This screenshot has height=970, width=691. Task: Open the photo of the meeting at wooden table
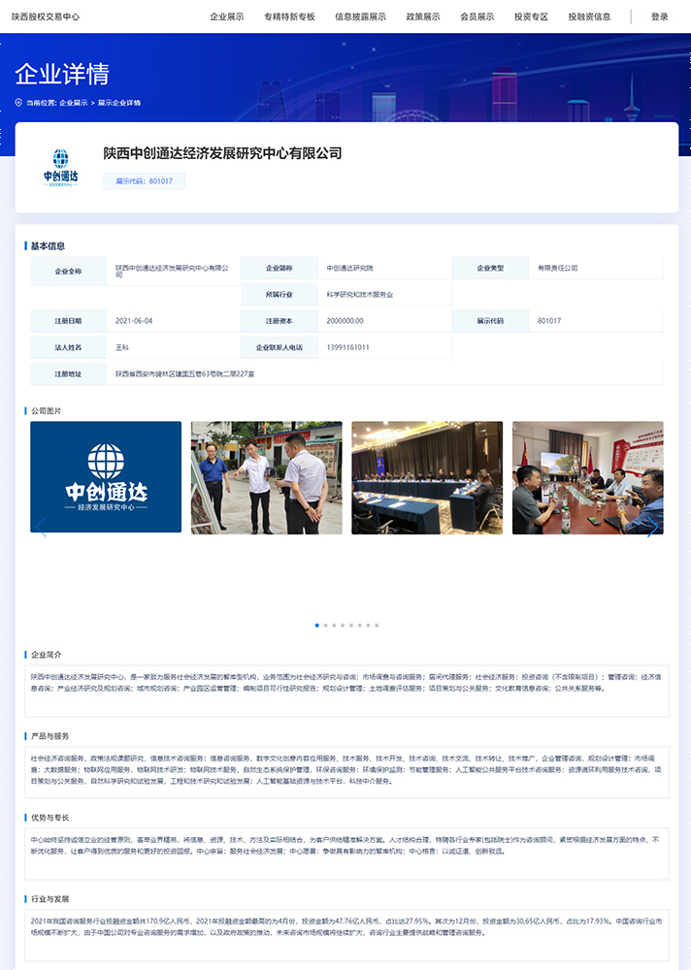tap(587, 477)
